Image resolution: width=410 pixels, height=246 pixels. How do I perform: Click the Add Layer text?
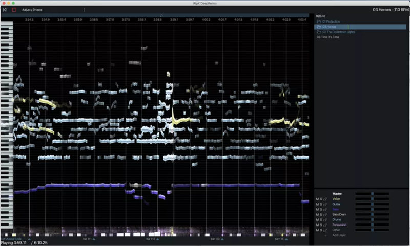(x=338, y=235)
